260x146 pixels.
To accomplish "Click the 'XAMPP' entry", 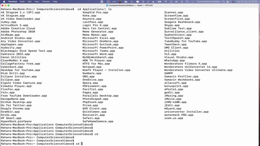I will tap(169, 73).
